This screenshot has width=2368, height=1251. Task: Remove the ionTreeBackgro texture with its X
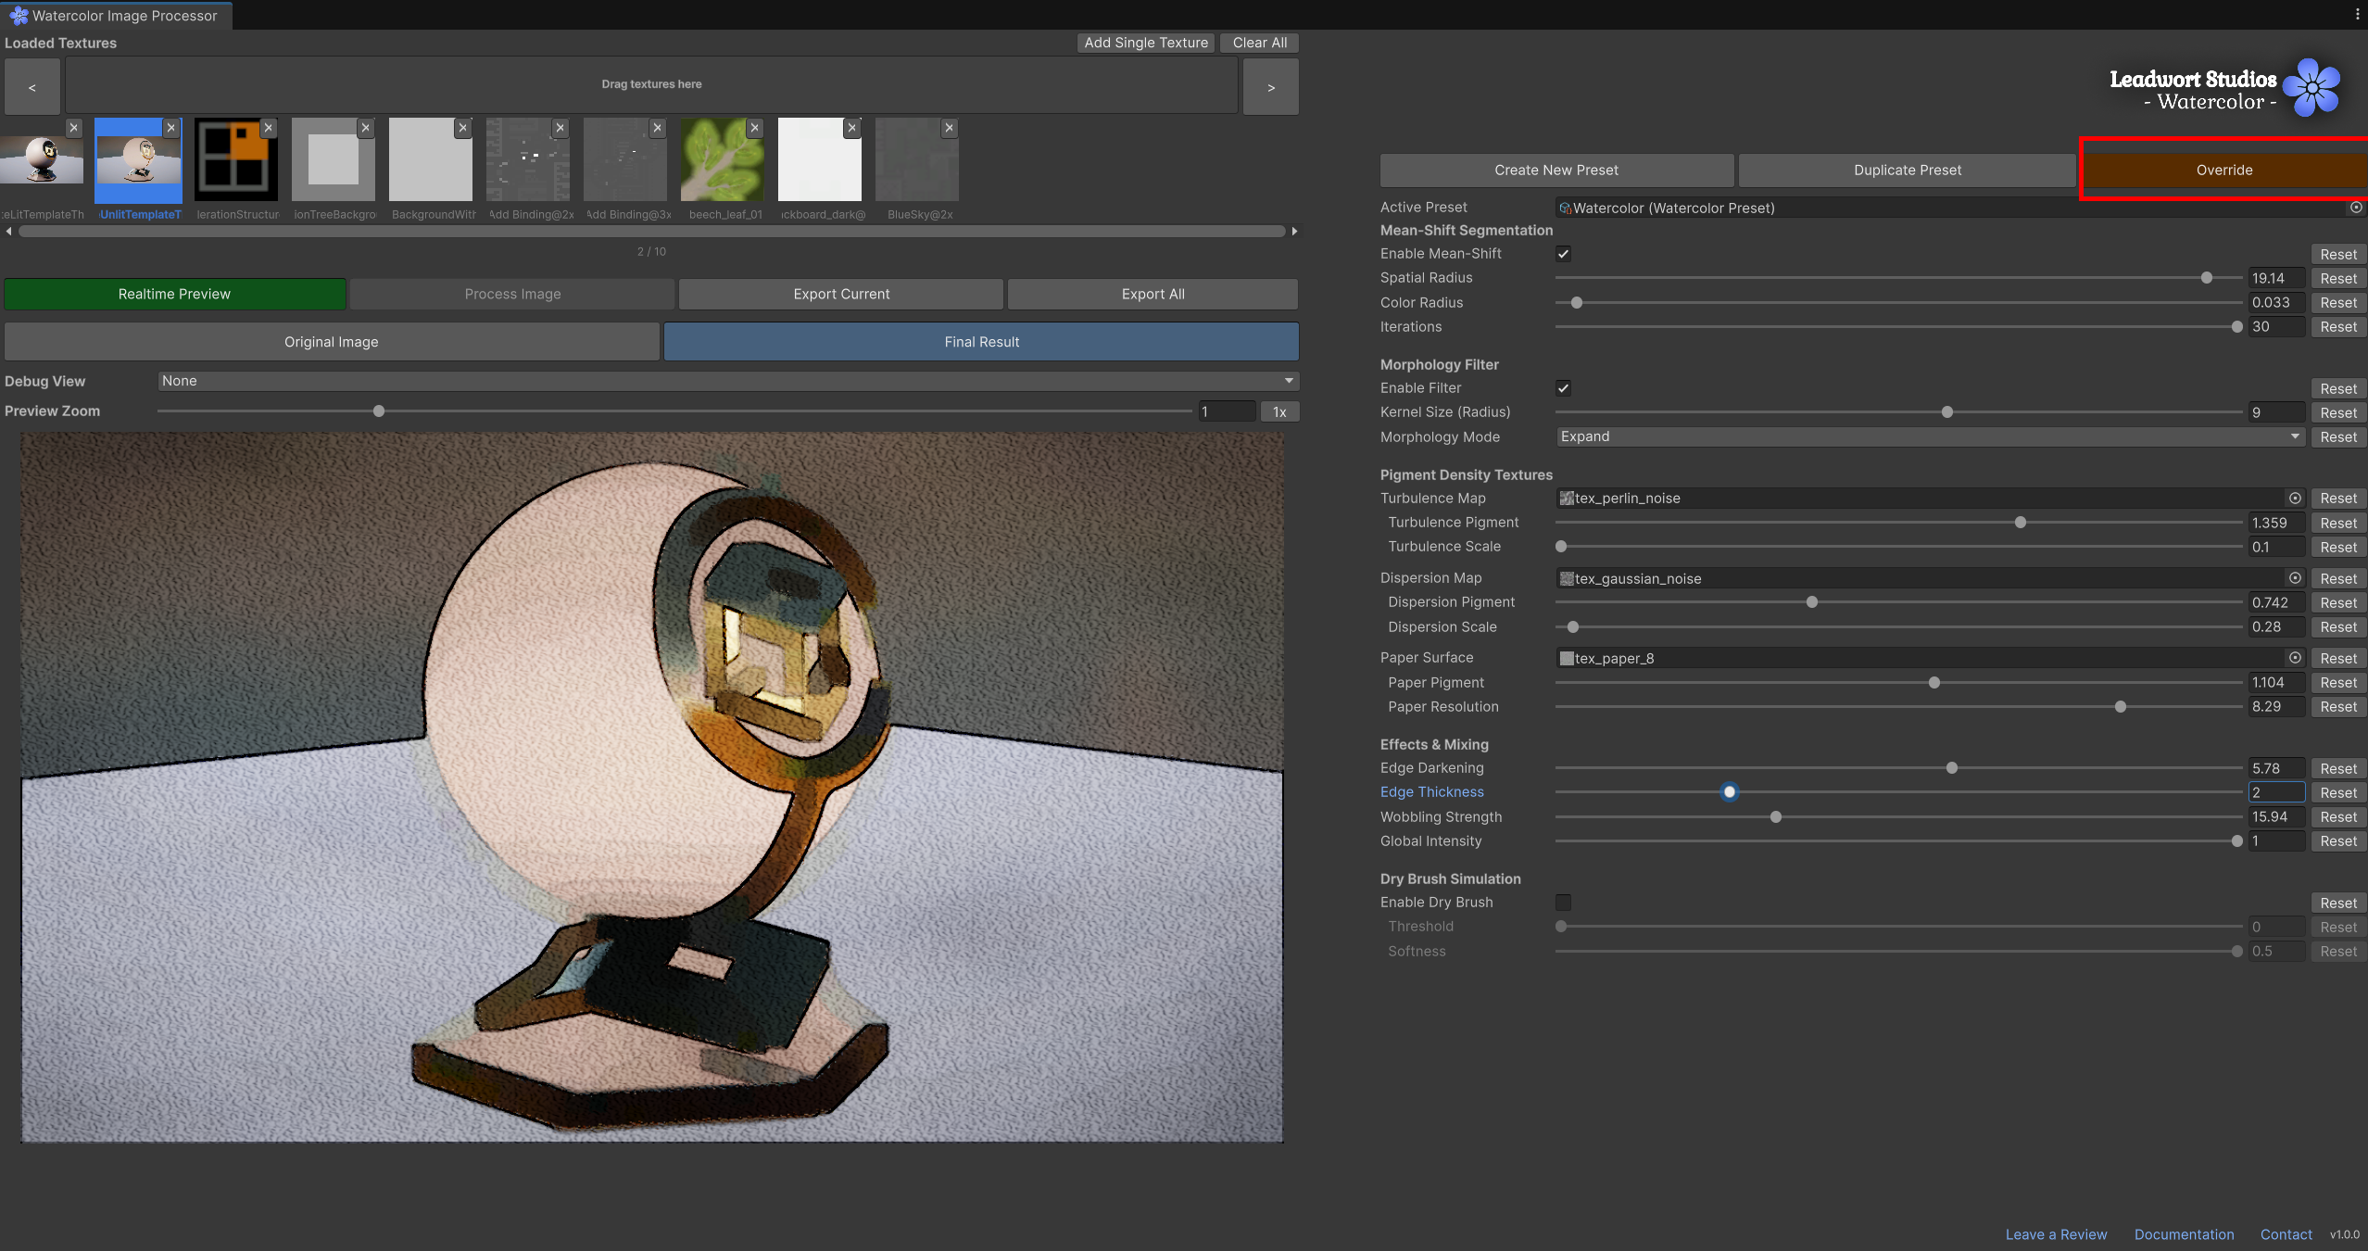point(366,128)
